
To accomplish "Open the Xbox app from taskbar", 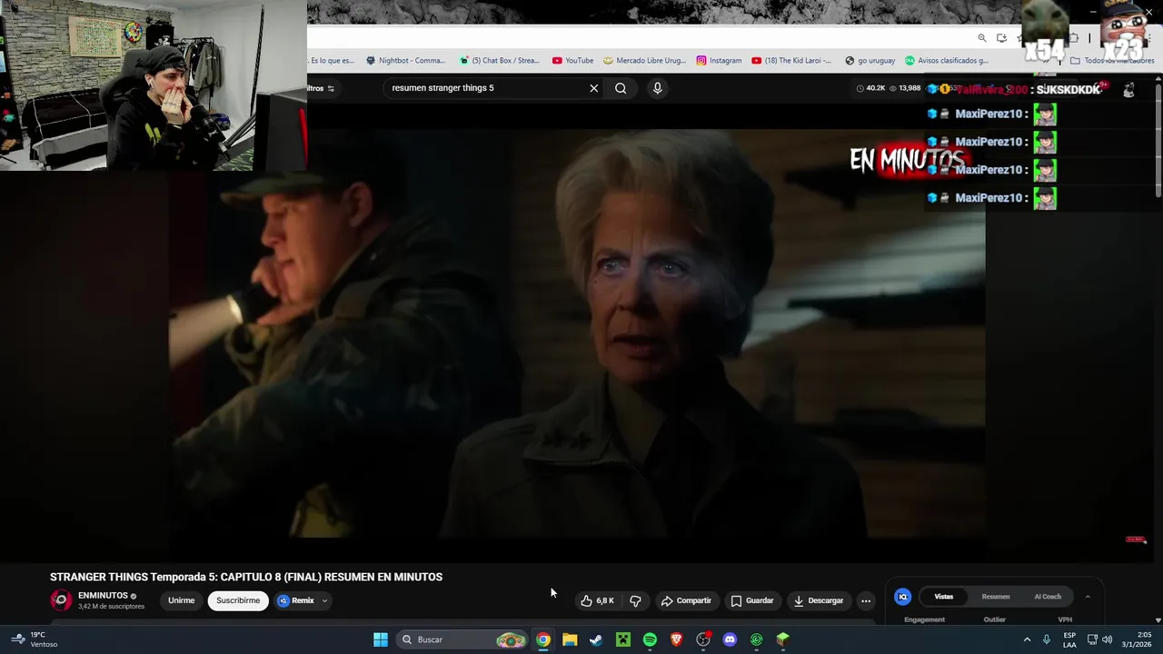I will pos(623,639).
